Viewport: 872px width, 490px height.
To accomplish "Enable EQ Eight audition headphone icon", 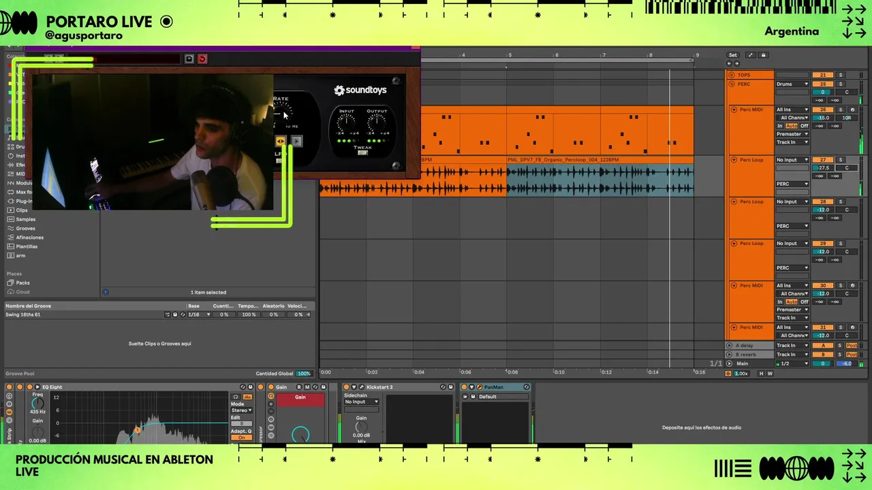I will [236, 397].
